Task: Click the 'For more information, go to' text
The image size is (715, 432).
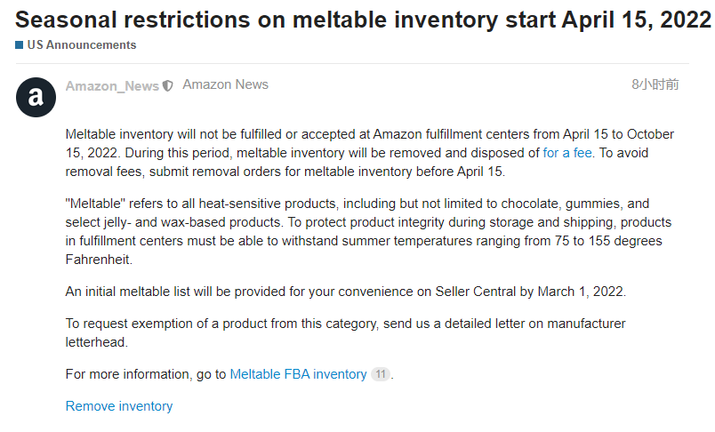Action: [146, 374]
